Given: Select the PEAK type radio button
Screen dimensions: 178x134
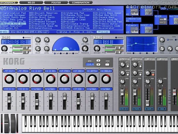Looking at the screenshot, I should pyautogui.click(x=168, y=40).
